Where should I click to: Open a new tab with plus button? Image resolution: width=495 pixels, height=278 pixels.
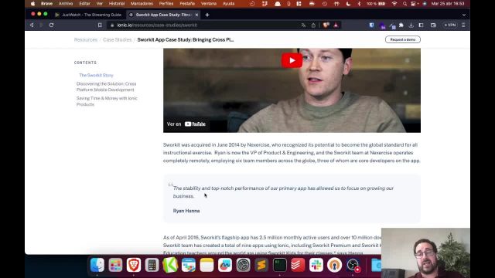click(207, 15)
